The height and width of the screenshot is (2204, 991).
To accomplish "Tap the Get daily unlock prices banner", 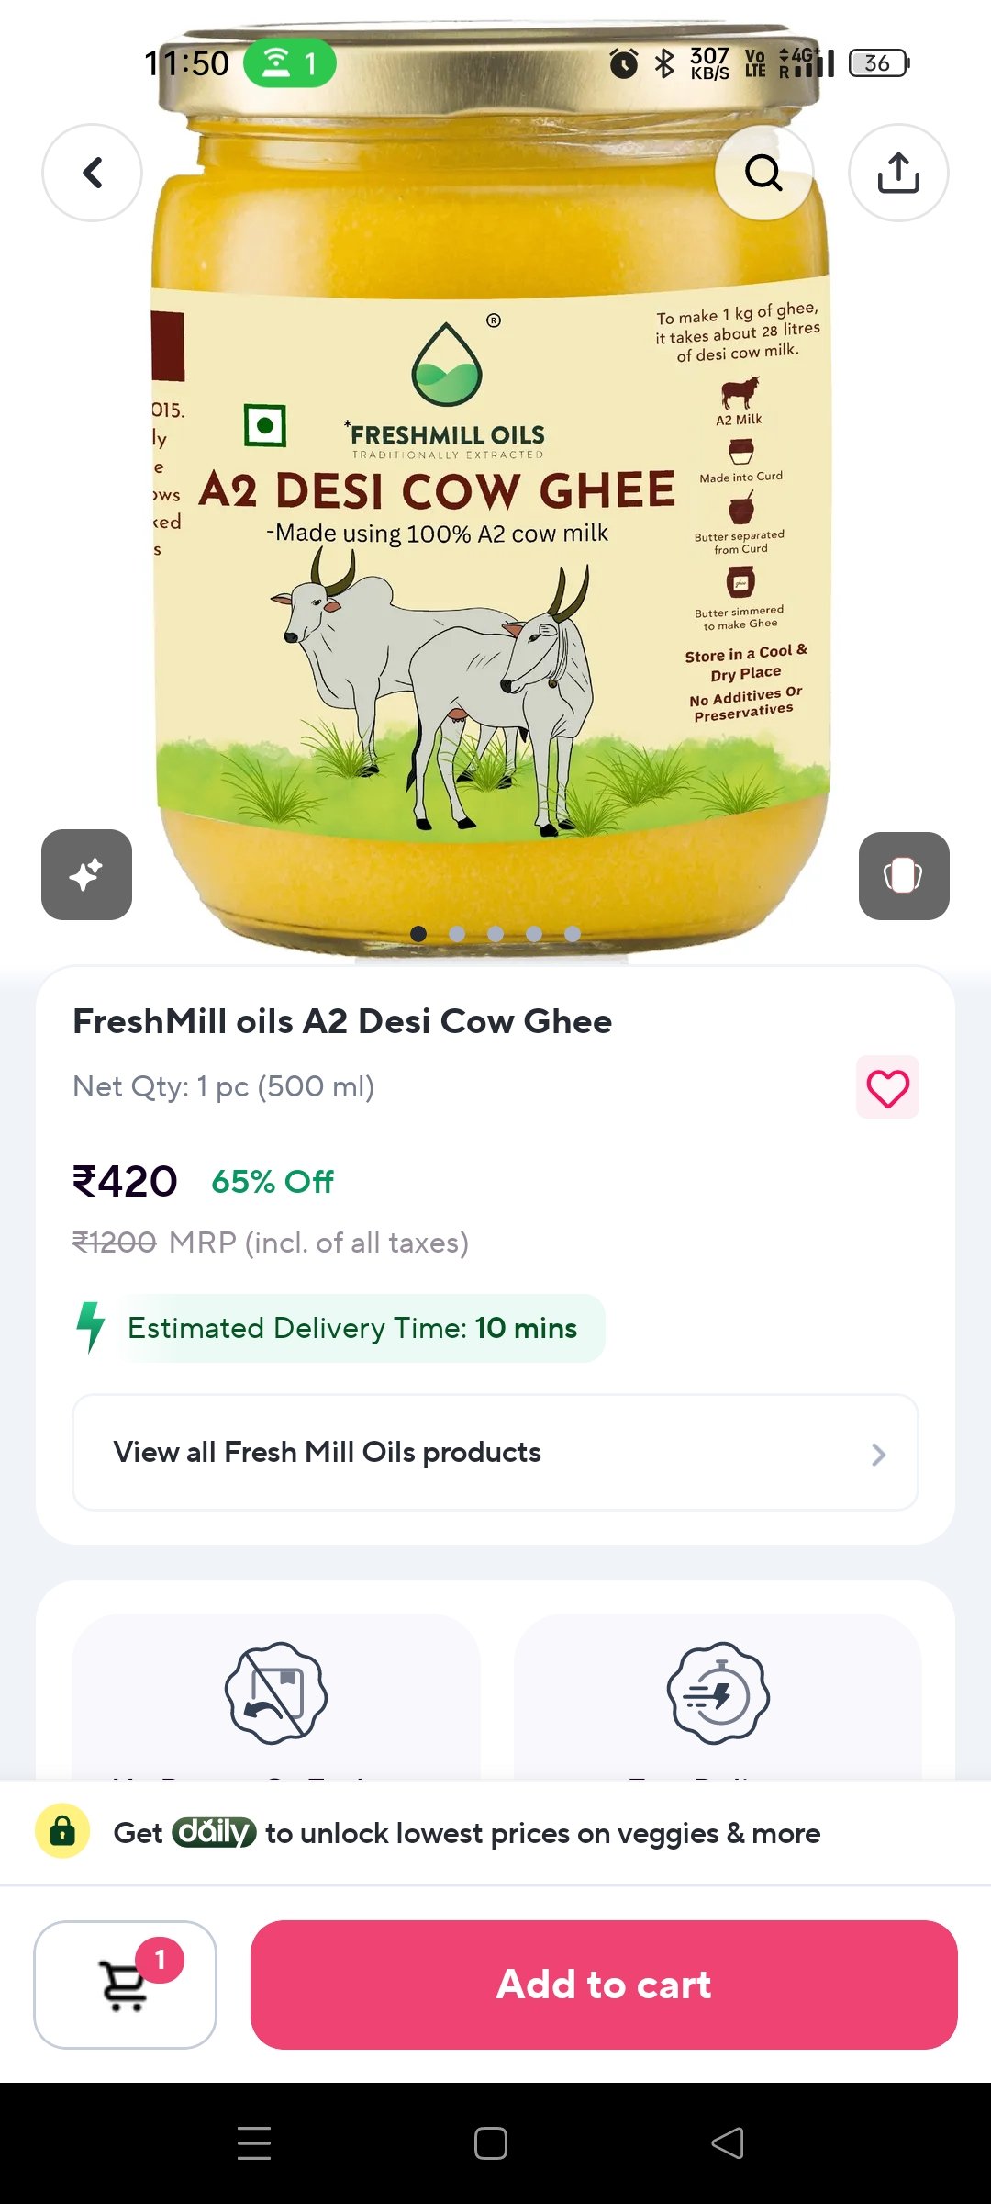I will pos(495,1833).
